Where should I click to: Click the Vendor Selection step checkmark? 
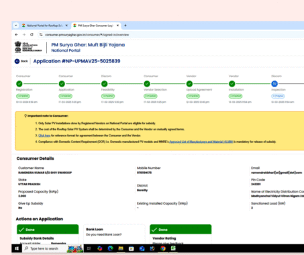147,84
